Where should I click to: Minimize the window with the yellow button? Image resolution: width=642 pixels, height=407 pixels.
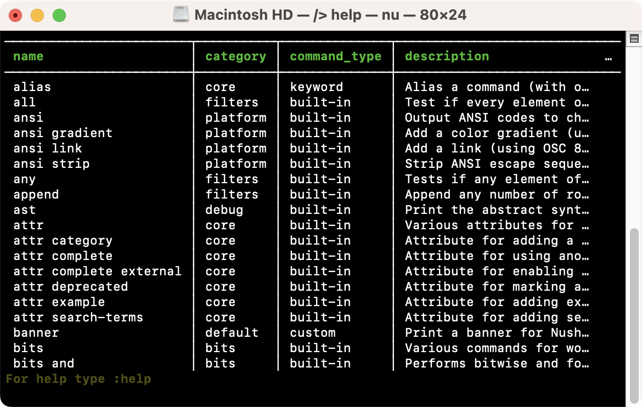37,15
